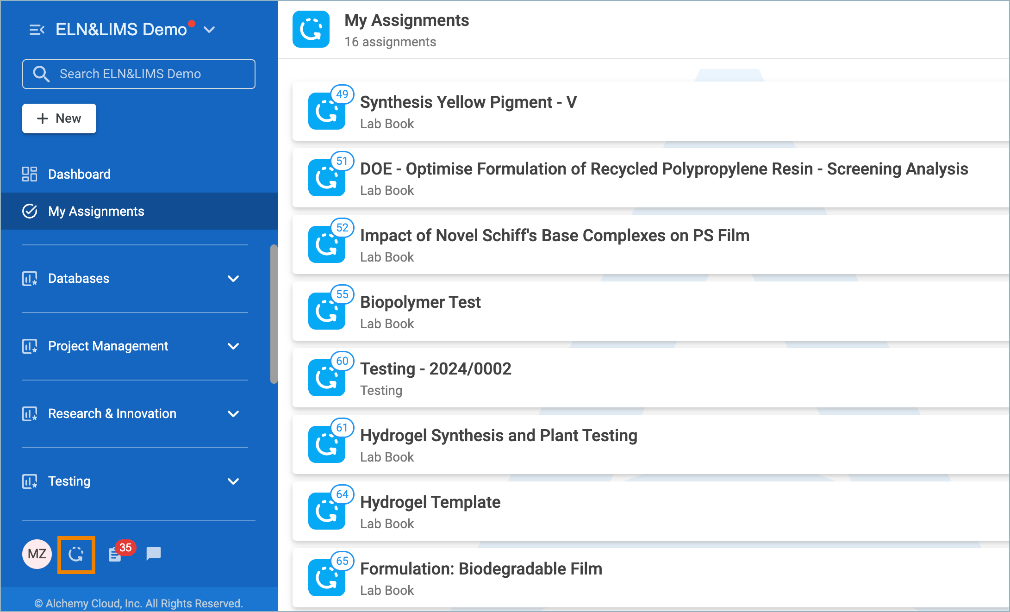1010x612 pixels.
Task: Click the My Assignments page title
Action: (x=407, y=20)
